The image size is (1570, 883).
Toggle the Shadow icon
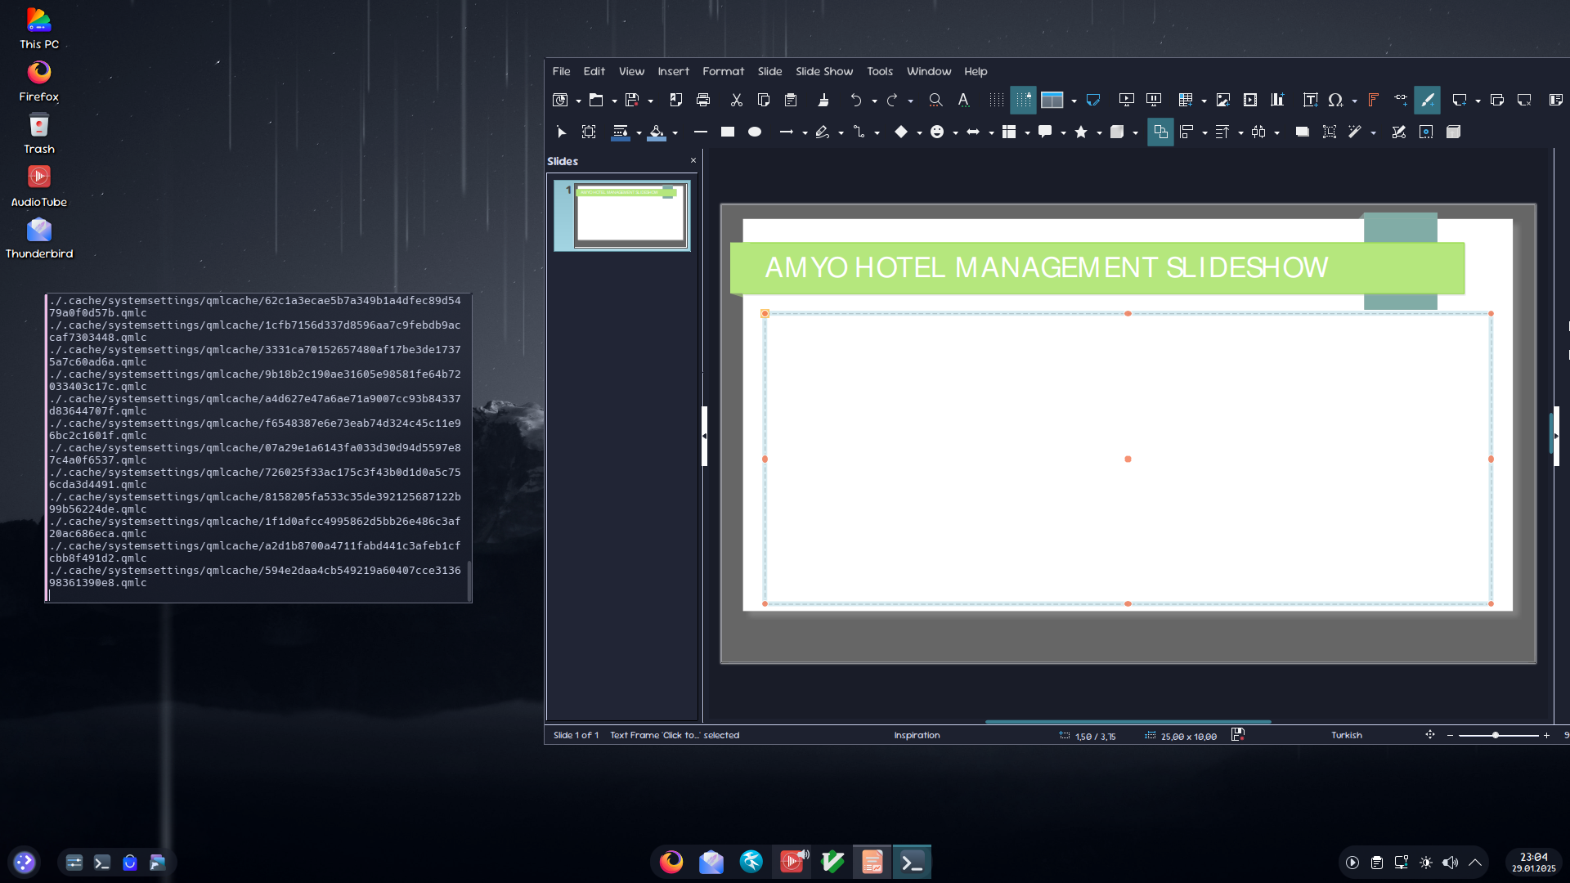pyautogui.click(x=1302, y=132)
